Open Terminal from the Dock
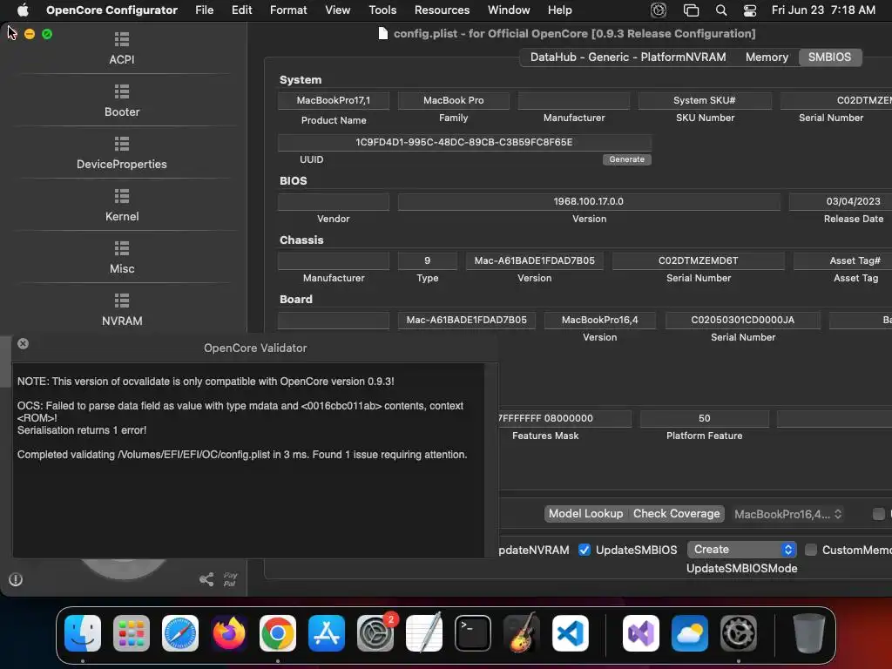 tap(473, 633)
